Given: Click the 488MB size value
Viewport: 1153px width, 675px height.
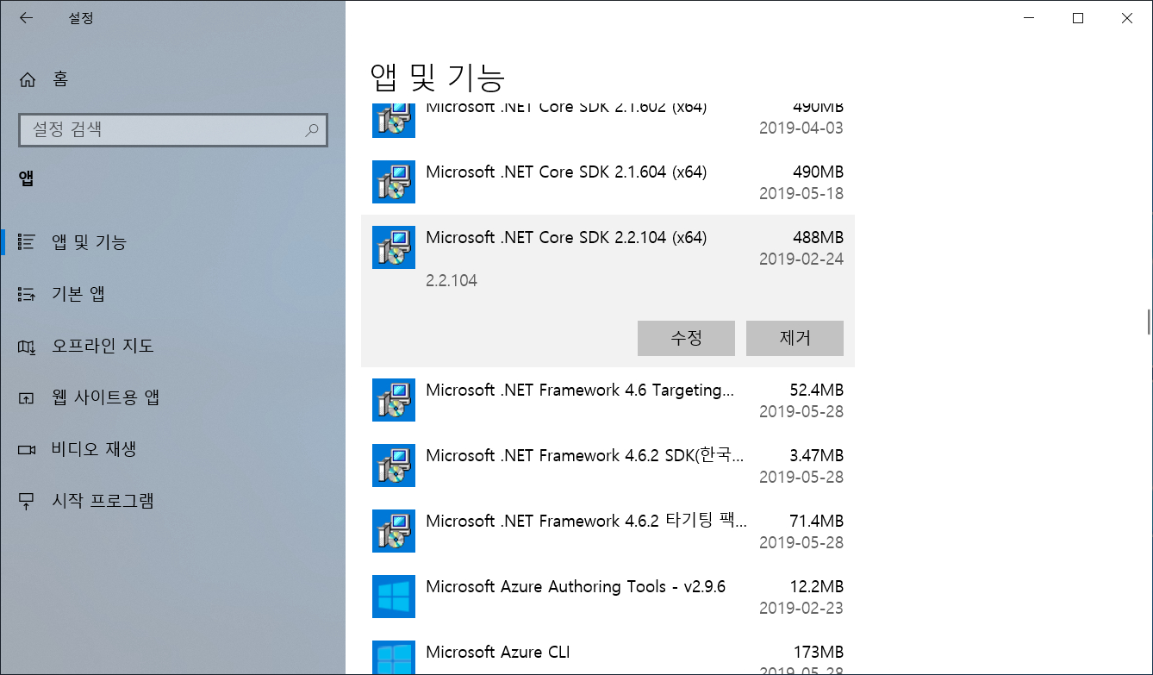Looking at the screenshot, I should click(x=818, y=237).
